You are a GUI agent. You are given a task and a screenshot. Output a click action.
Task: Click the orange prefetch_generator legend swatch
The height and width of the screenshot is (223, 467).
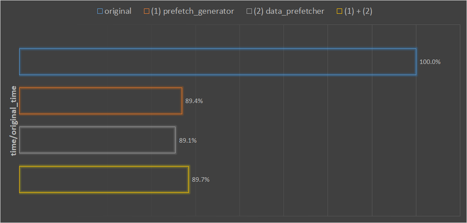tap(147, 12)
